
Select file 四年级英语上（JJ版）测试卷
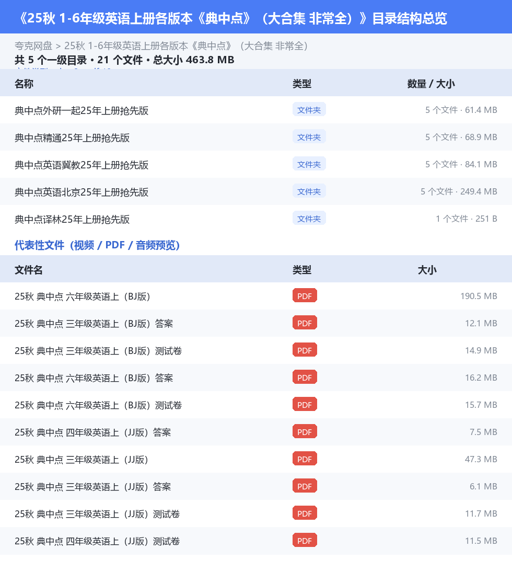pyautogui.click(x=97, y=541)
